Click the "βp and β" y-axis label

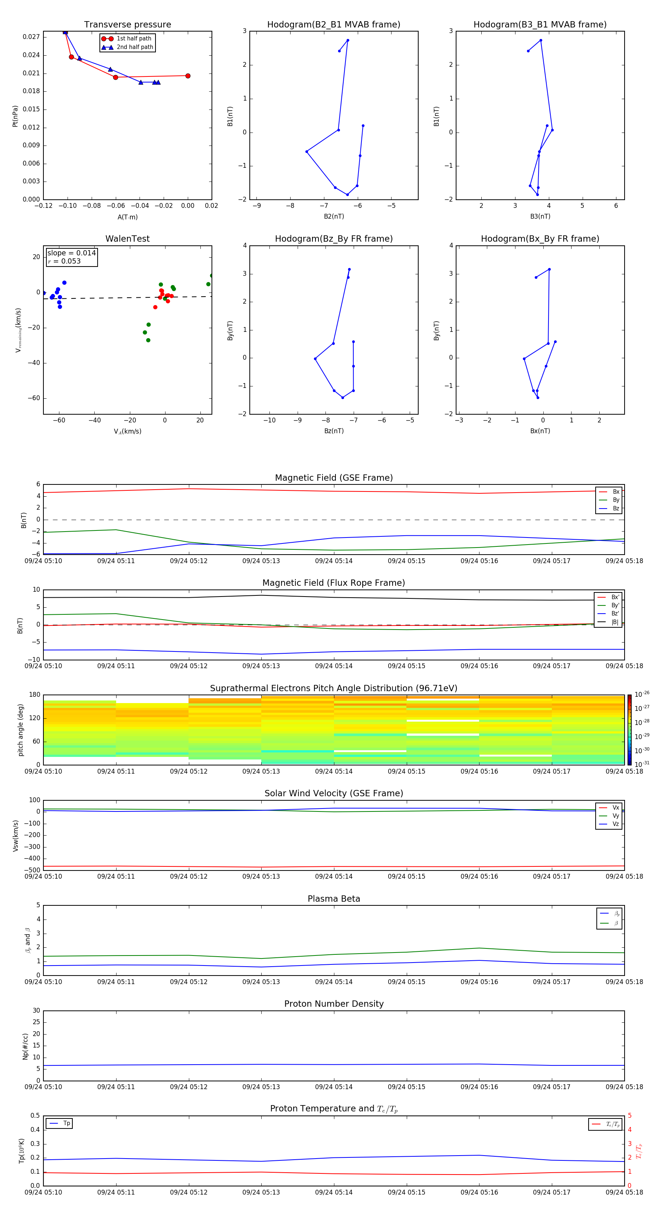[x=28, y=940]
